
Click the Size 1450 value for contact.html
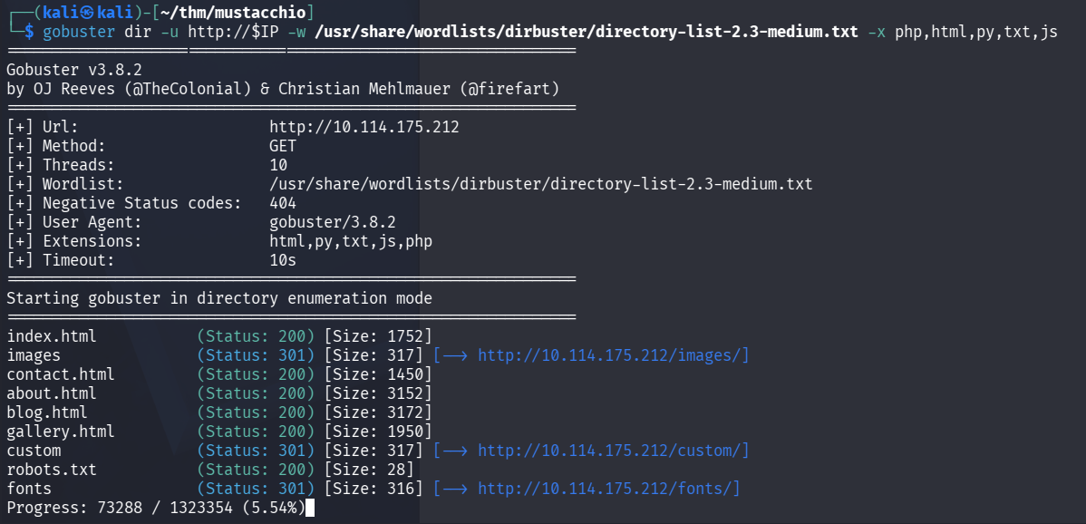[378, 374]
